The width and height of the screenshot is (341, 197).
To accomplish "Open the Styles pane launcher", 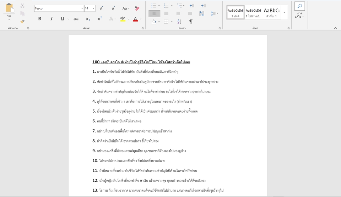I will tap(288, 28).
